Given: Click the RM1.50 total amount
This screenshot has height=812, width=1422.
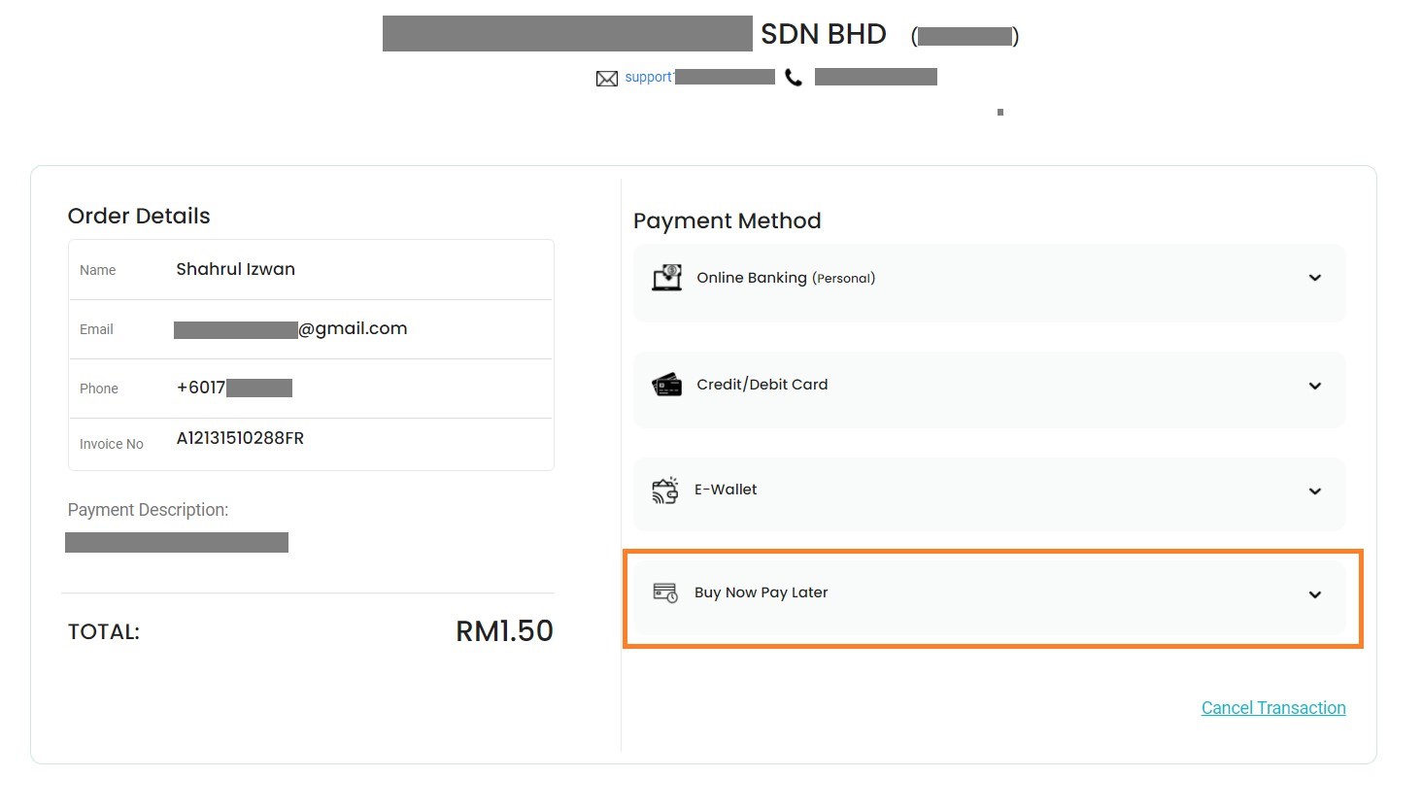Looking at the screenshot, I should coord(504,631).
